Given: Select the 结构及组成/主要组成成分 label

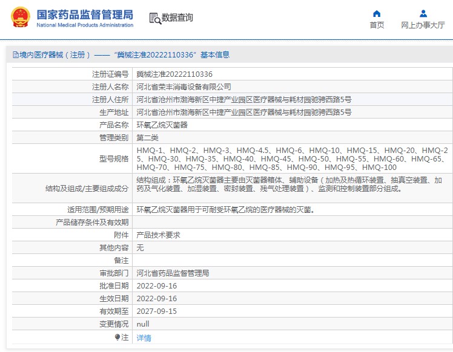Looking at the screenshot, I should (x=87, y=189).
